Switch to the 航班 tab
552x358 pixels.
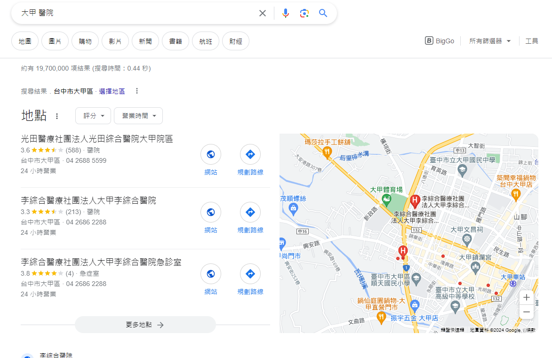206,41
